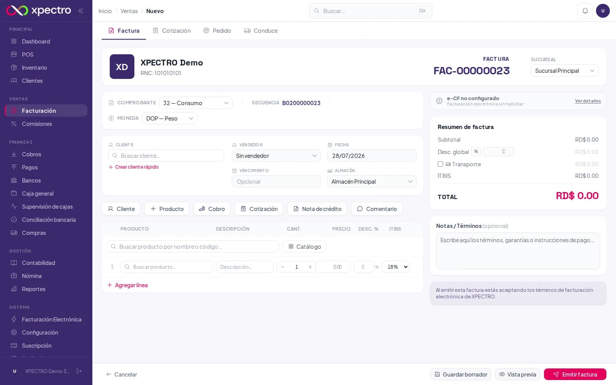
Task: Switch to the Conduce tab
Action: tap(261, 30)
